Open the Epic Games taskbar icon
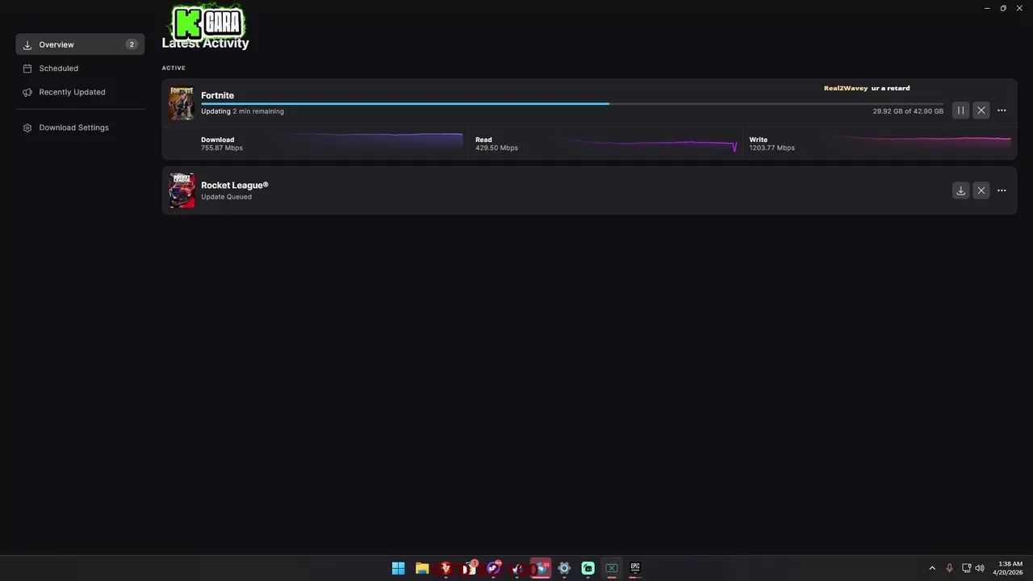 [635, 568]
